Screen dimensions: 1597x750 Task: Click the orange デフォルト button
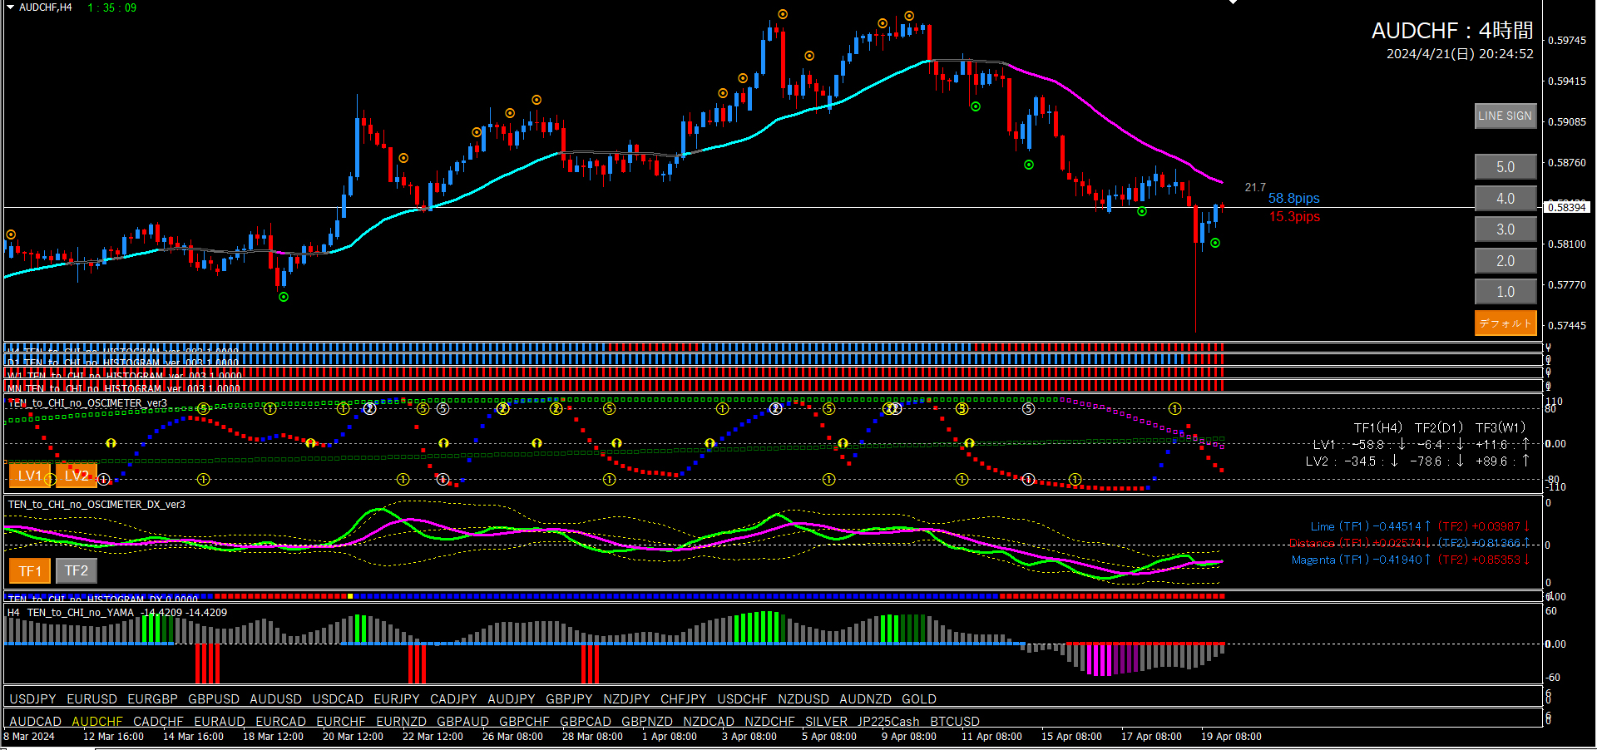point(1506,323)
